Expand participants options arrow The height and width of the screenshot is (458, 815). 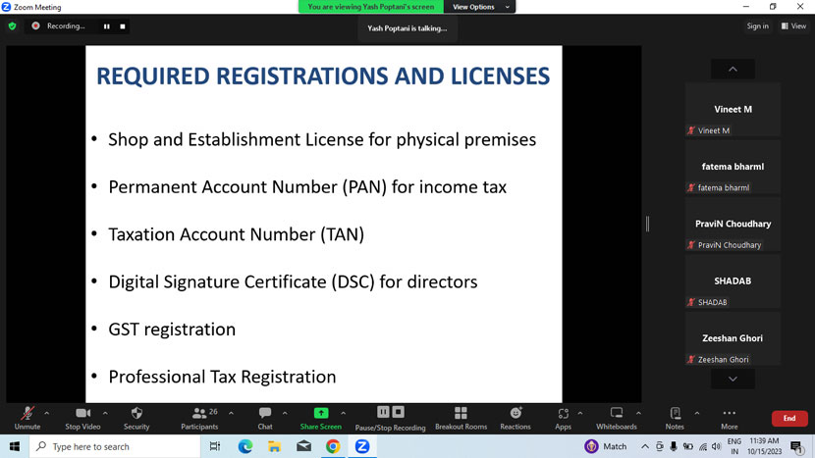[x=231, y=413]
